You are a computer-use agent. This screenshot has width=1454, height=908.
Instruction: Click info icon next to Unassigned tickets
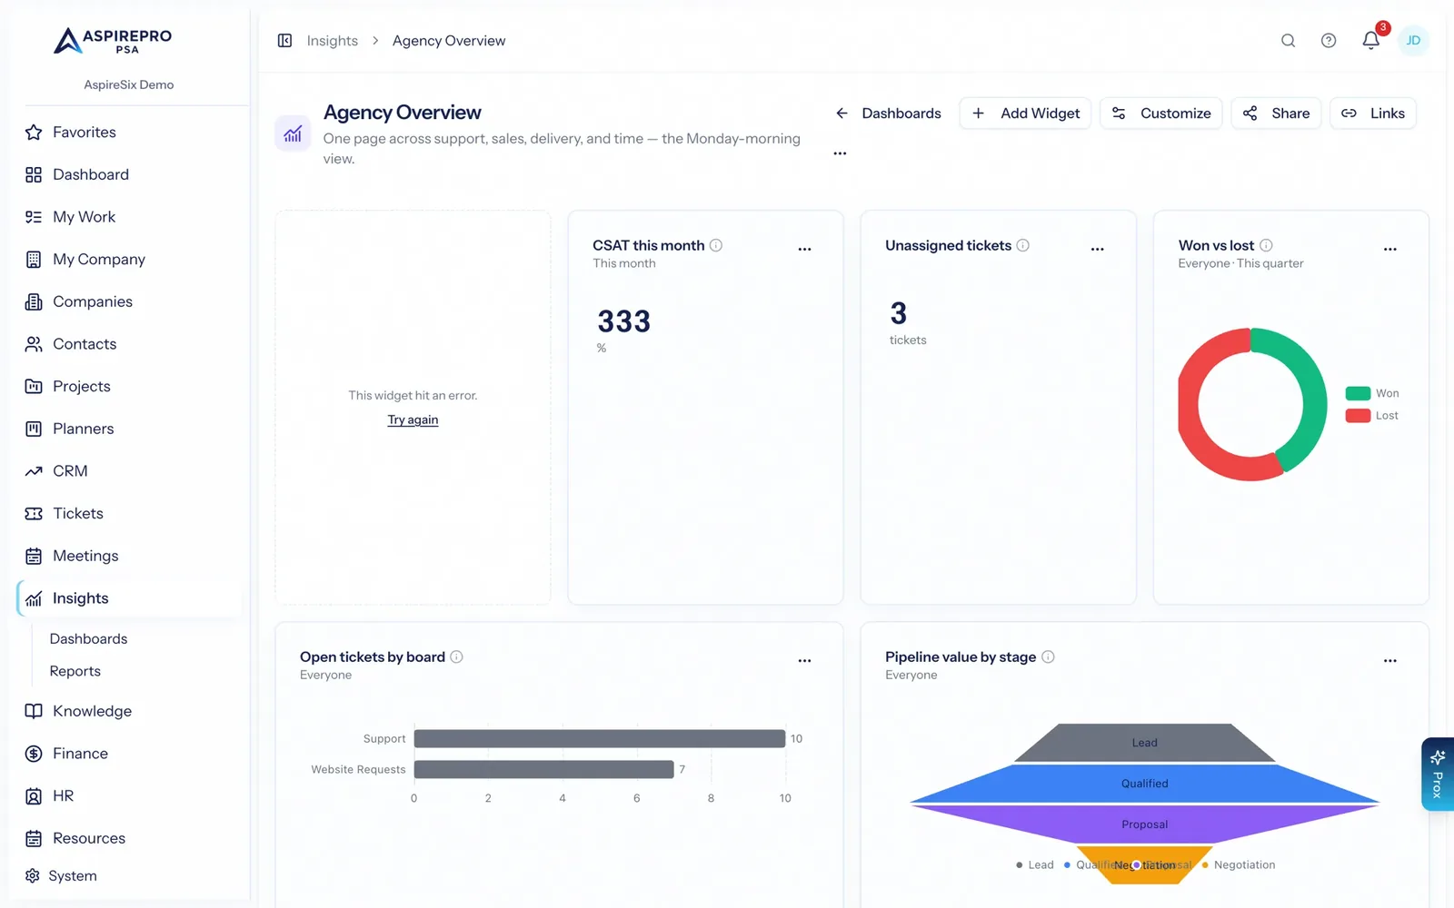[x=1022, y=245]
